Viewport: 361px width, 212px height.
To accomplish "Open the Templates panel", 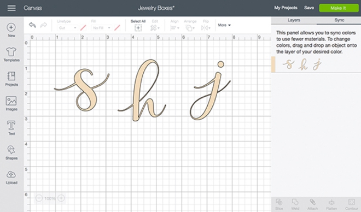I will 11,55.
